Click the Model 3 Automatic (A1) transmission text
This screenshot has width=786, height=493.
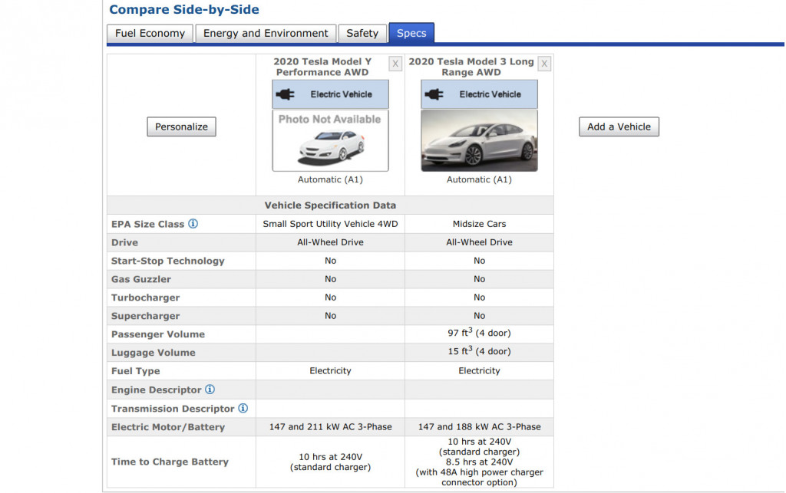point(479,179)
